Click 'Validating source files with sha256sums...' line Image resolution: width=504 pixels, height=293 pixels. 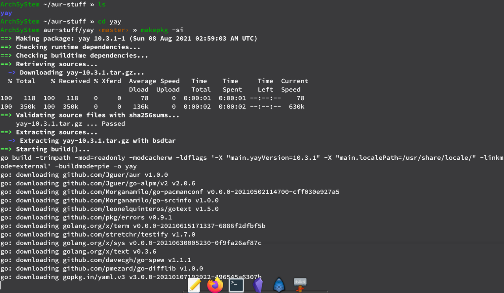click(x=90, y=115)
